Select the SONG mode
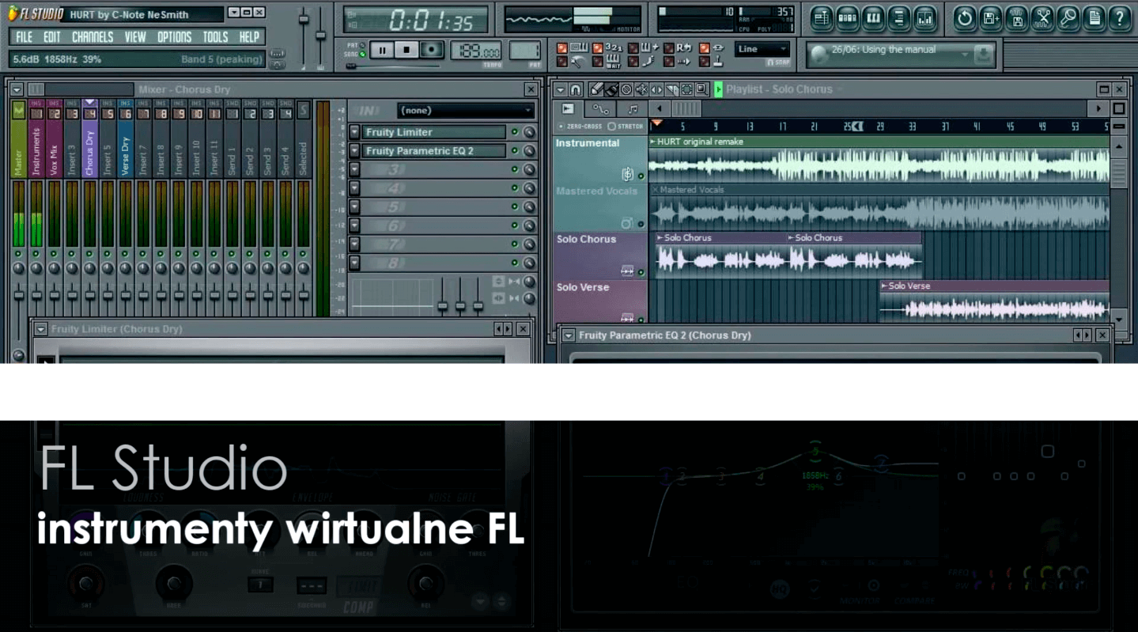Screen dimensions: 1138x632 tap(356, 55)
